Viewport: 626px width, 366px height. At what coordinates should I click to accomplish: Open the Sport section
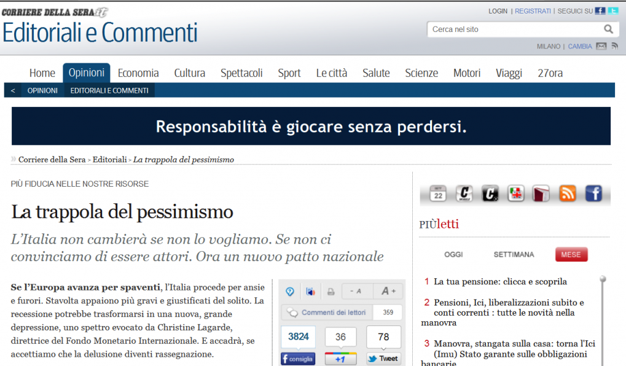coord(289,73)
